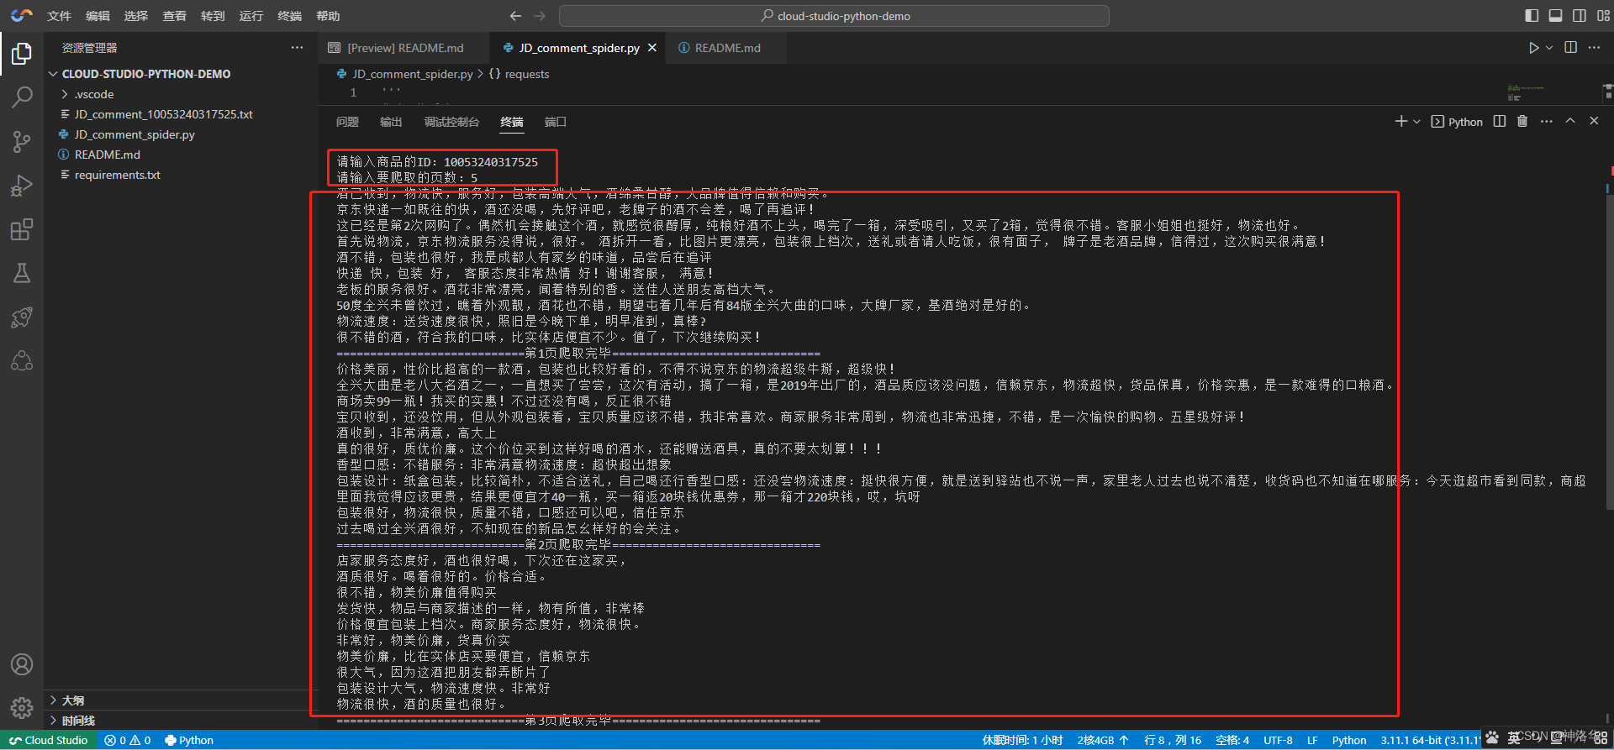Open the 查看 menu
Image resolution: width=1614 pixels, height=750 pixels.
click(x=175, y=16)
